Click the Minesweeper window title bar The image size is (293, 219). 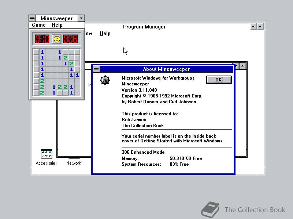pyautogui.click(x=57, y=18)
